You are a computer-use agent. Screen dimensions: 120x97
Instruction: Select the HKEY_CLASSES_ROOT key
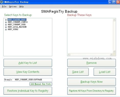[17, 20]
